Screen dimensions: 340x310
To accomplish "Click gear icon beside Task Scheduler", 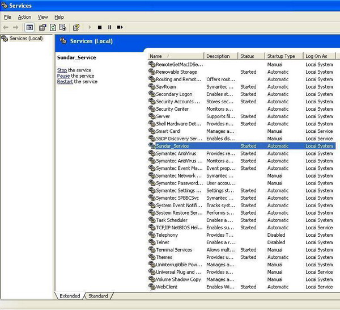I will (152, 220).
